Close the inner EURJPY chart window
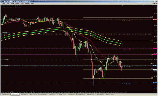The height and width of the screenshot is (96, 158). 156,4
